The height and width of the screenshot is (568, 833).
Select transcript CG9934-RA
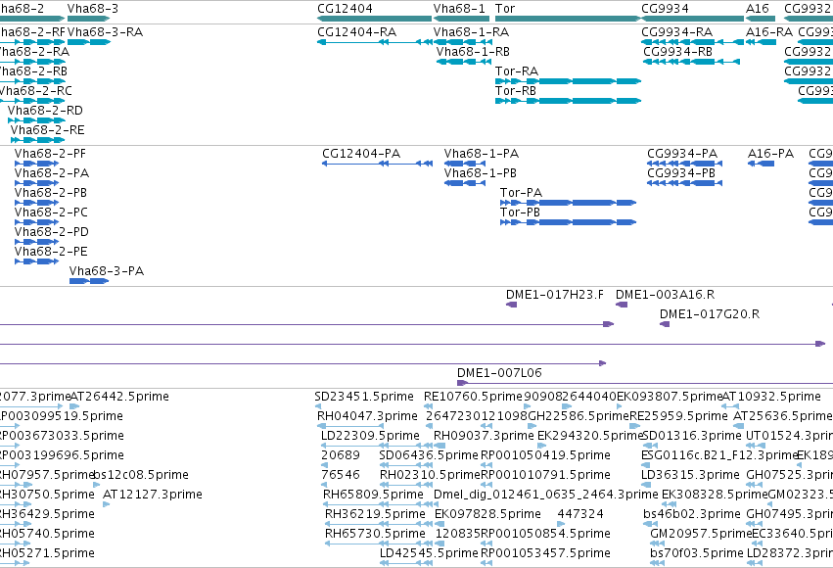pyautogui.click(x=676, y=32)
